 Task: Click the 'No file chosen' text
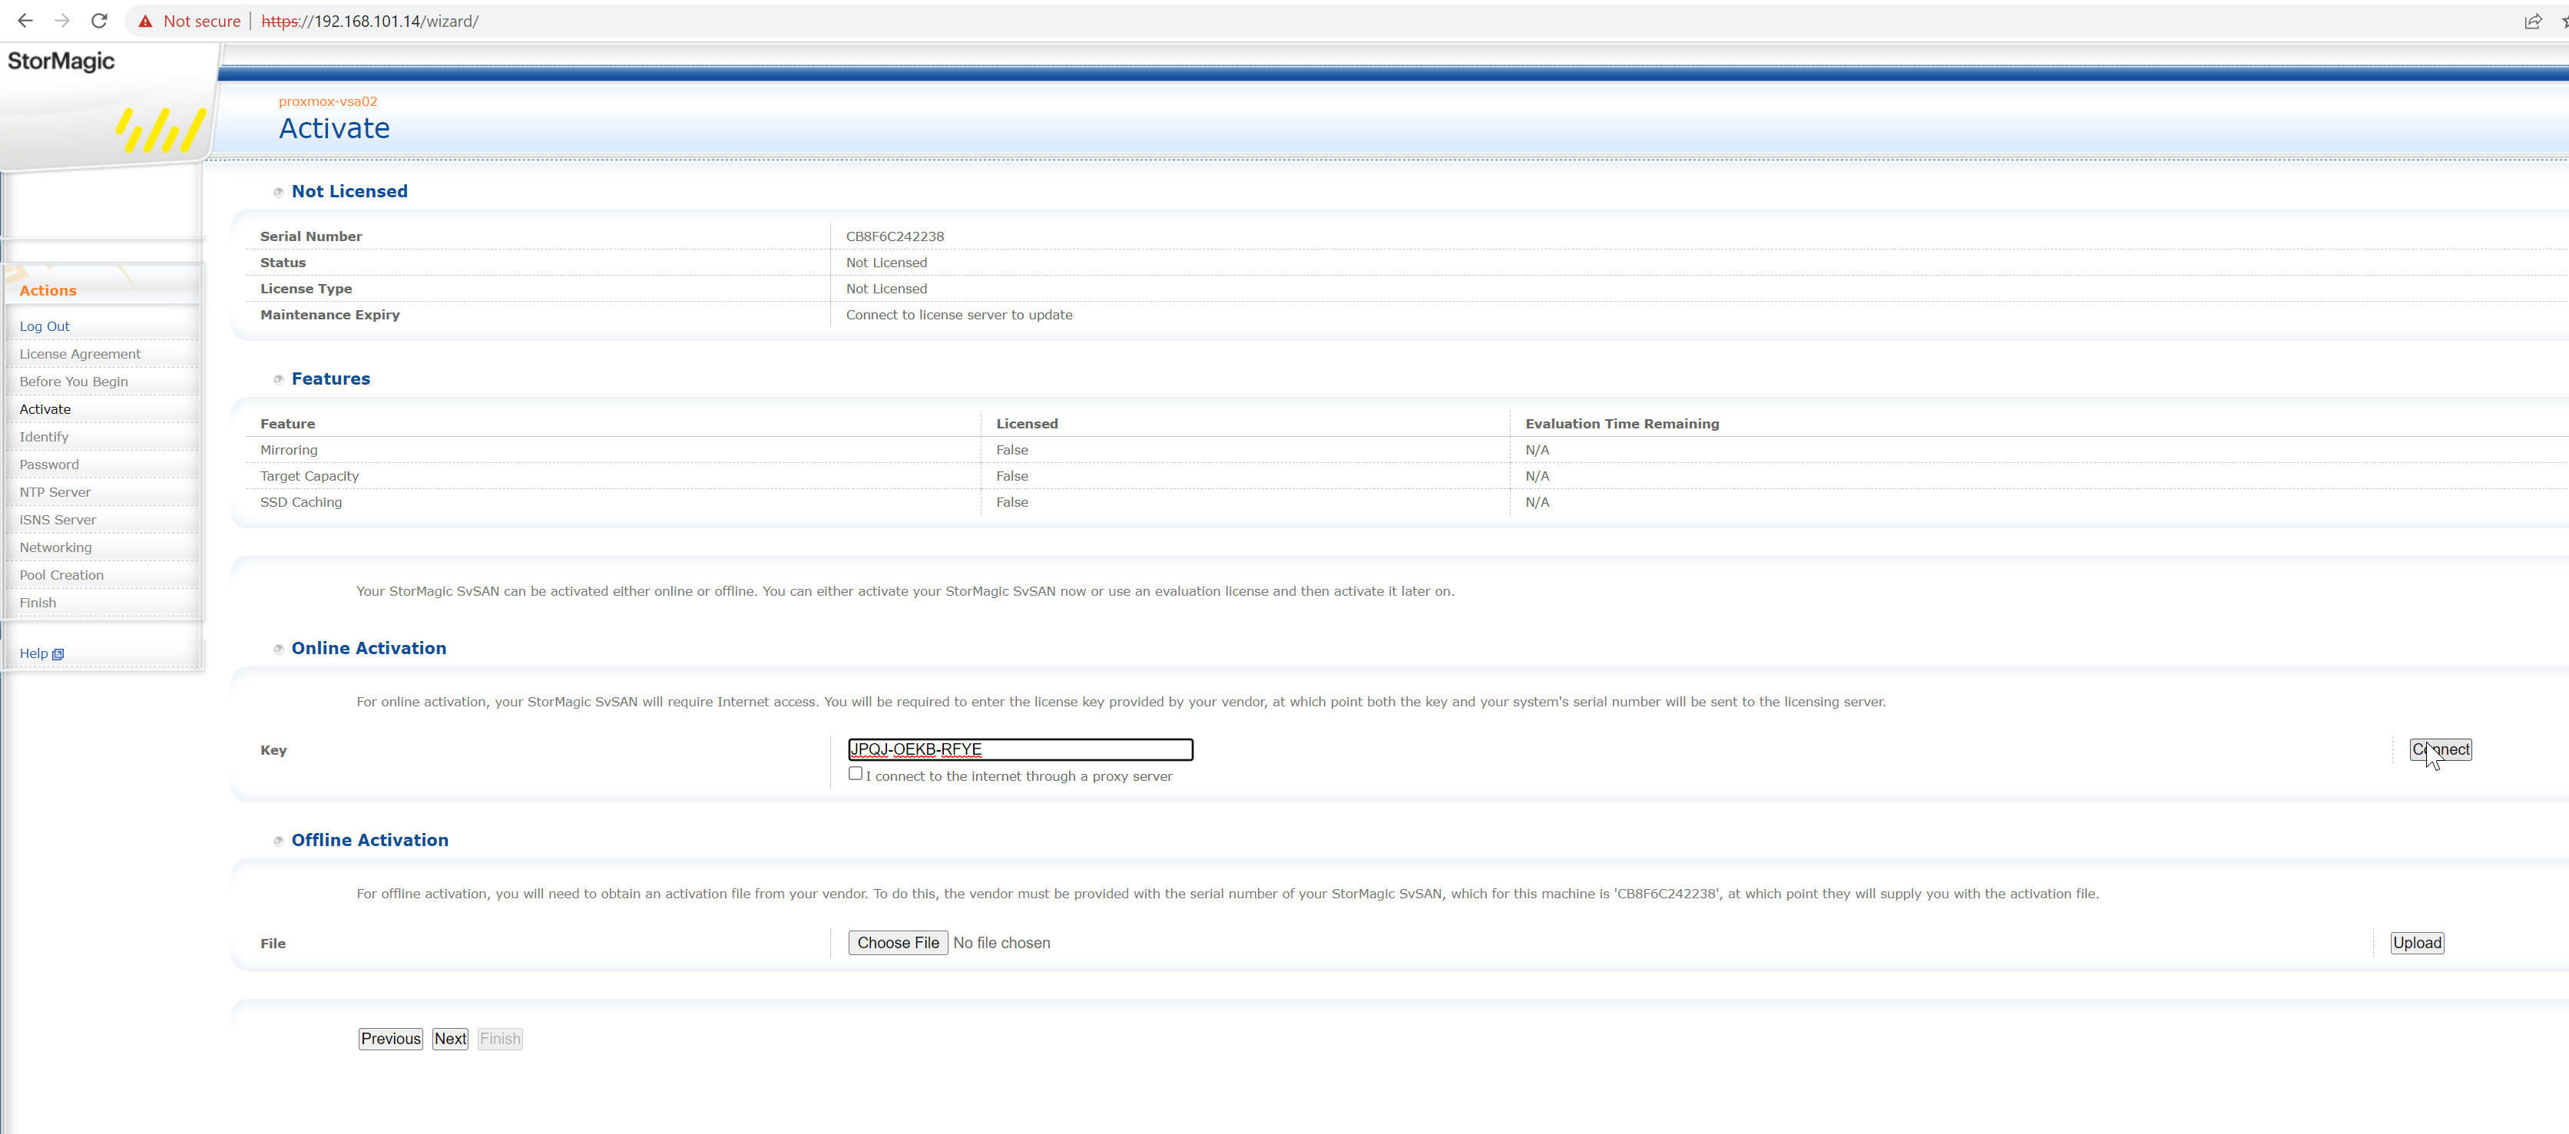point(1001,943)
